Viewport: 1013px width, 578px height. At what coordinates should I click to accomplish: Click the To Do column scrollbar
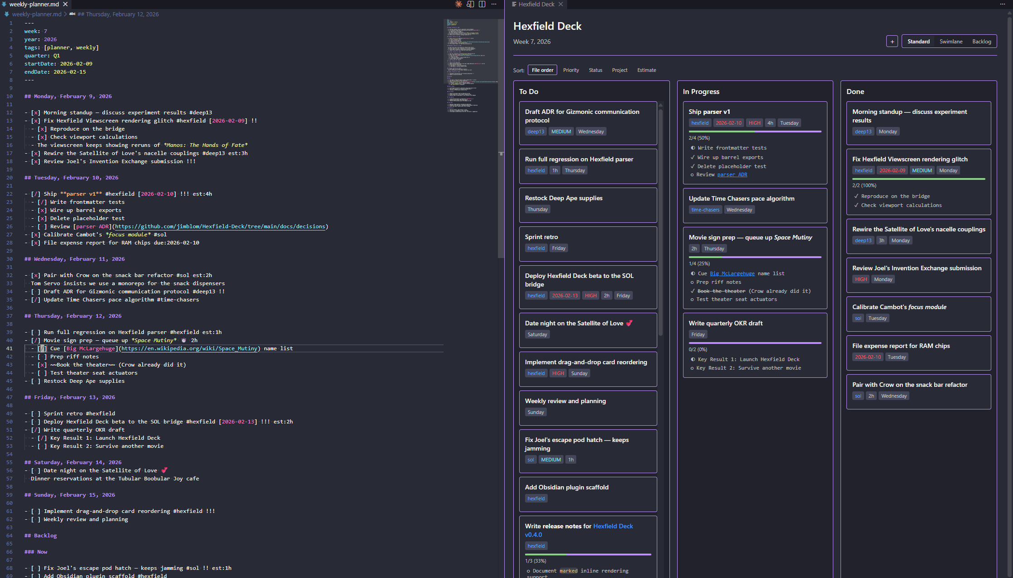(x=660, y=221)
